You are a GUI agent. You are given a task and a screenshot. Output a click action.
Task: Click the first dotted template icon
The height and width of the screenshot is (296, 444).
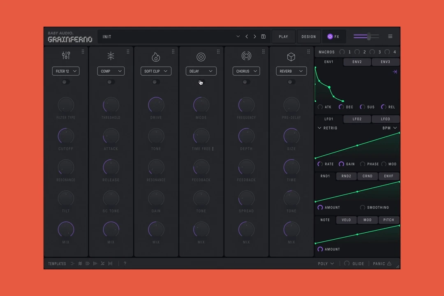click(72, 264)
